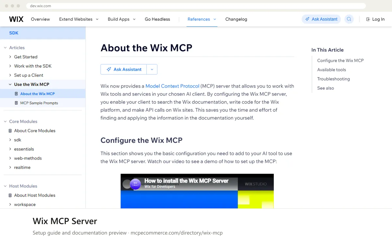The image size is (392, 245).
Task: Click the In This Article heading
Action: 327,50
